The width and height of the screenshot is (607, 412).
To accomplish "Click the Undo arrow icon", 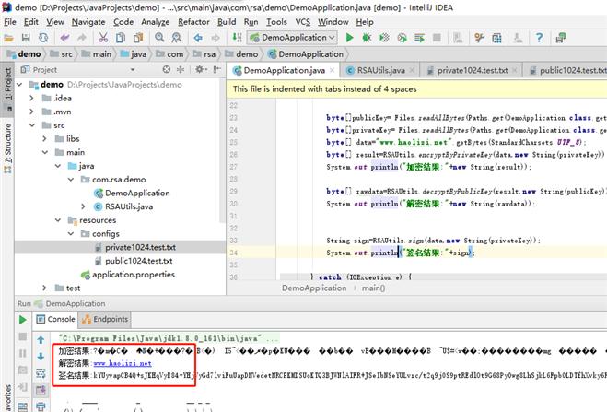I will tap(64, 38).
